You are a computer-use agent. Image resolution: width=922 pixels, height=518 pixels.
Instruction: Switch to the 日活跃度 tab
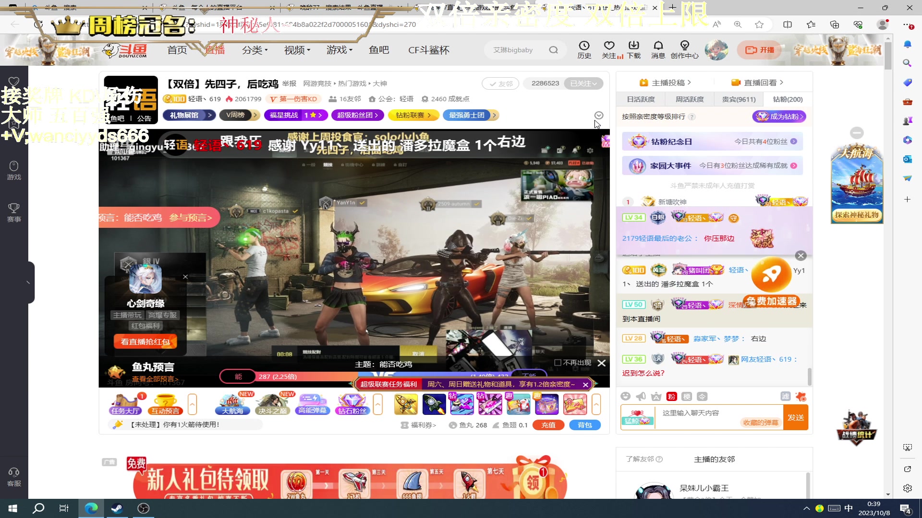tap(641, 99)
